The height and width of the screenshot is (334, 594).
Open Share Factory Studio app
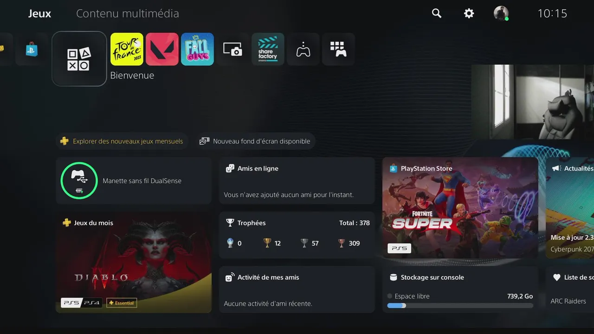pos(268,49)
